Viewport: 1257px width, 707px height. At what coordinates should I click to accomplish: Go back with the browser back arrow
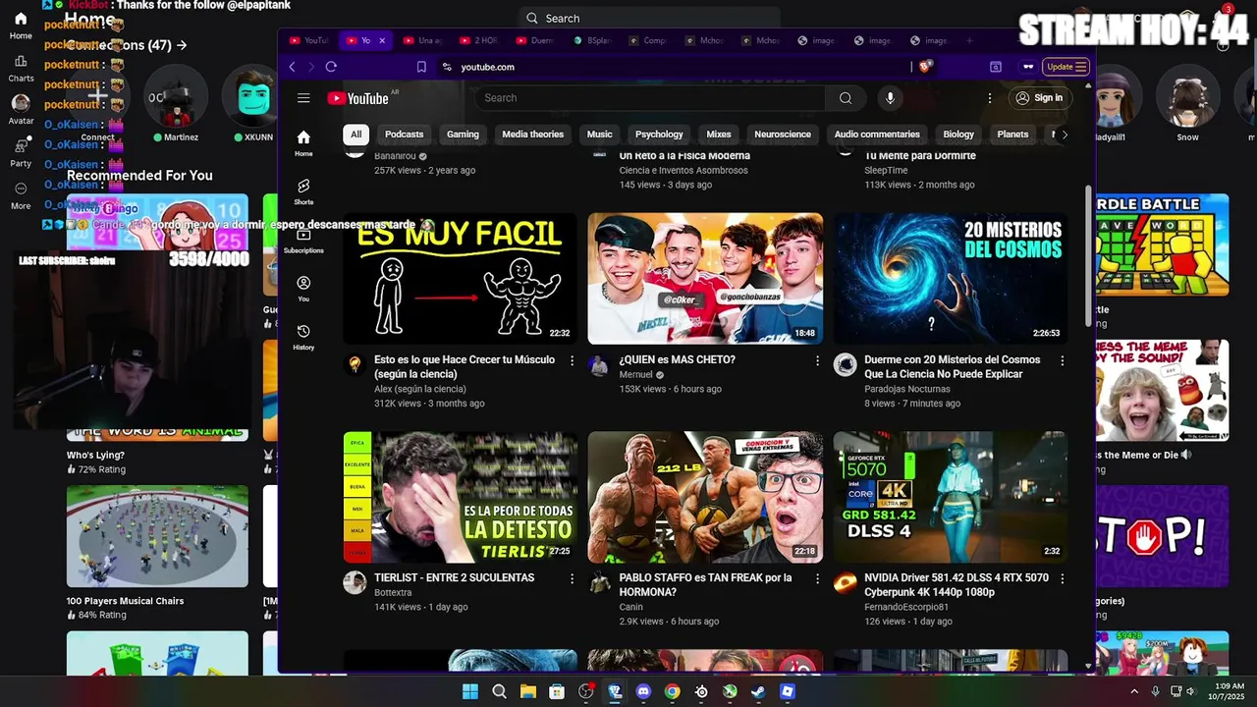pyautogui.click(x=292, y=67)
